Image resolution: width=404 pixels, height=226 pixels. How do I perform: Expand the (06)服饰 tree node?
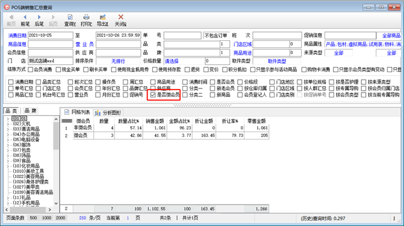[x=8, y=145]
